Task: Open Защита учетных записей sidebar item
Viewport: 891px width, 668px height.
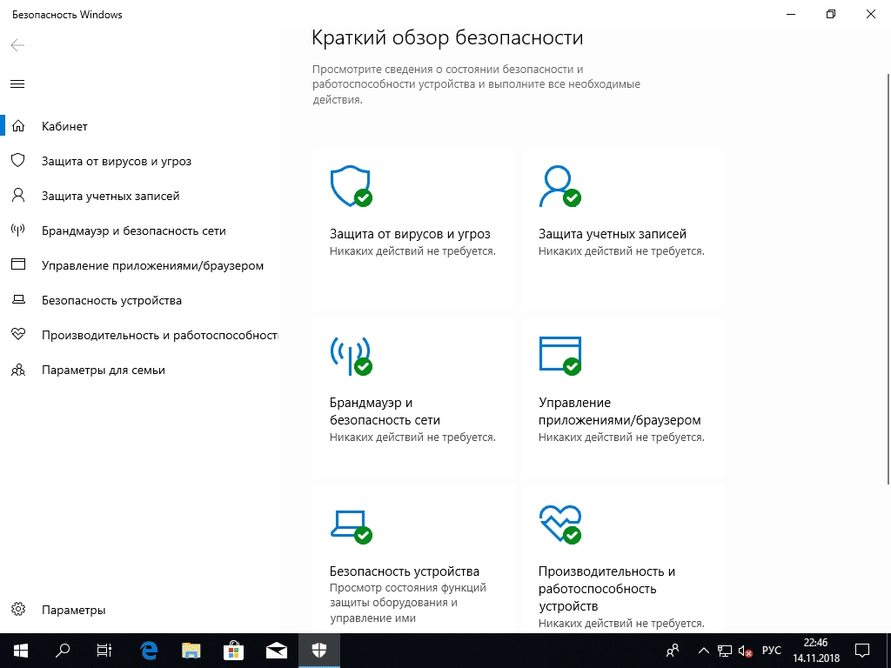Action: coord(139,196)
